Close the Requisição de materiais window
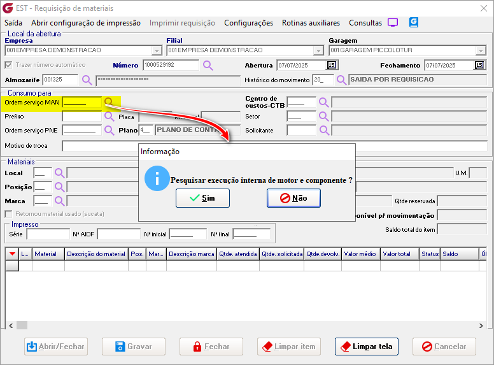This screenshot has height=365, width=494. tap(484, 8)
